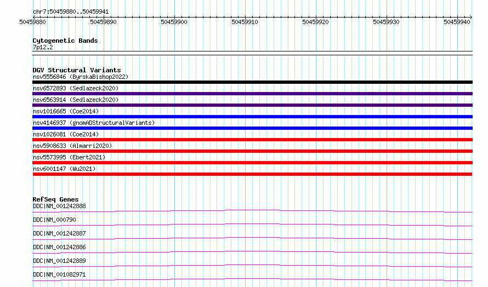Open transcript DDC|NM_001082971
Viewport: 488px width, 287px height.
click(59, 274)
